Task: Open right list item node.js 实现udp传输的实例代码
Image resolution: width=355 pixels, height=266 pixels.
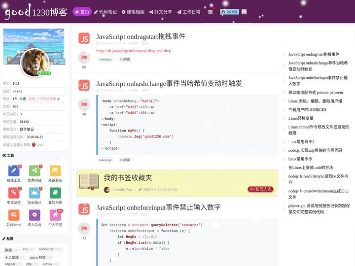Action: (315, 150)
